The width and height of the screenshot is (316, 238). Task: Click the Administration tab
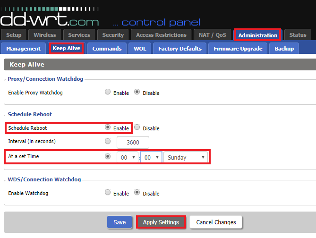point(258,35)
